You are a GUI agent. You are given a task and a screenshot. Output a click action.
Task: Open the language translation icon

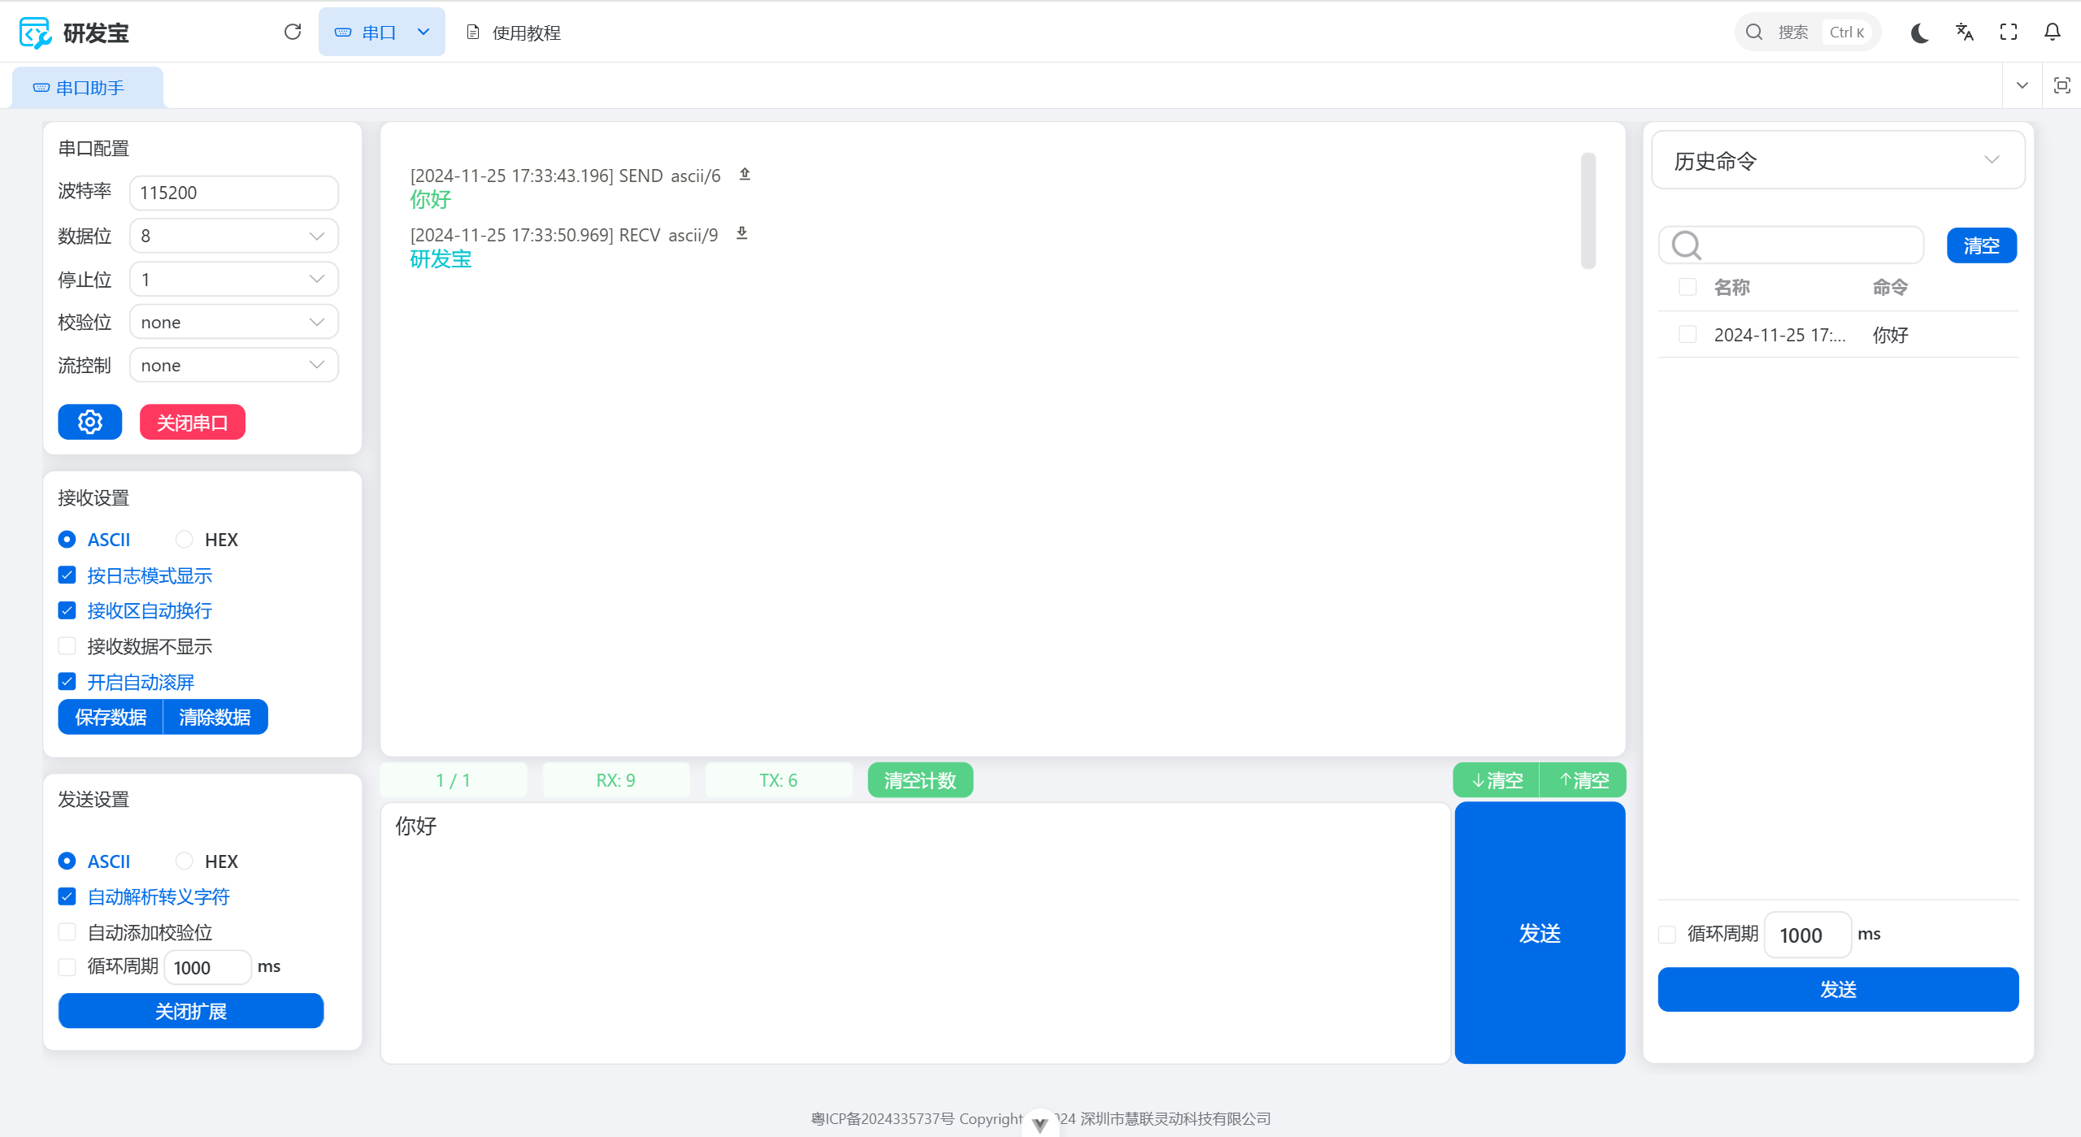click(x=1965, y=33)
